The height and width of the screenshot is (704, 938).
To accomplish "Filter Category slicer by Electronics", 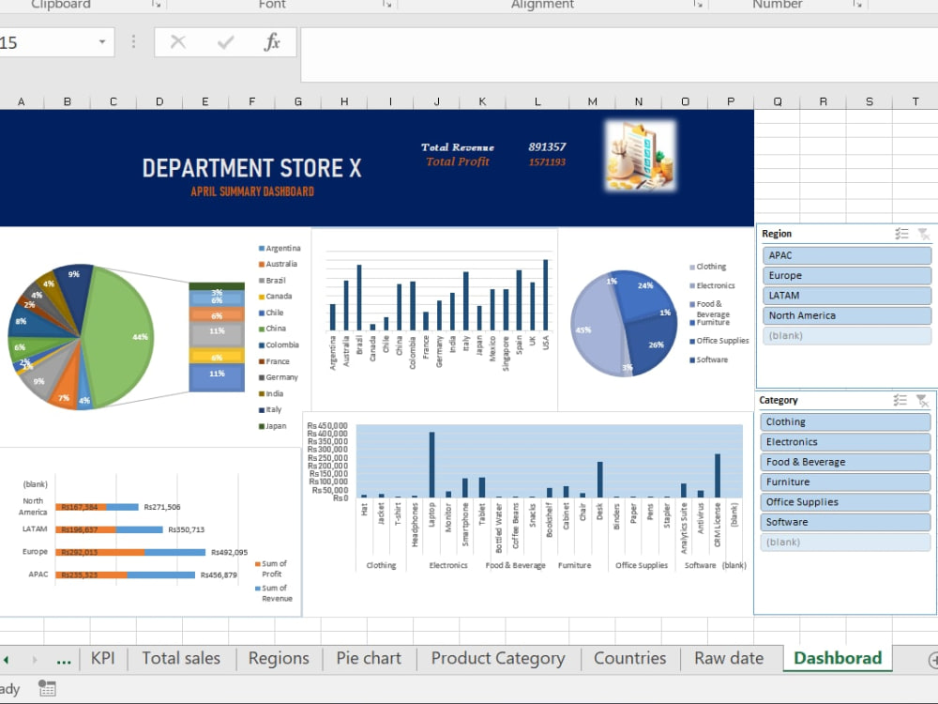I will click(x=845, y=442).
